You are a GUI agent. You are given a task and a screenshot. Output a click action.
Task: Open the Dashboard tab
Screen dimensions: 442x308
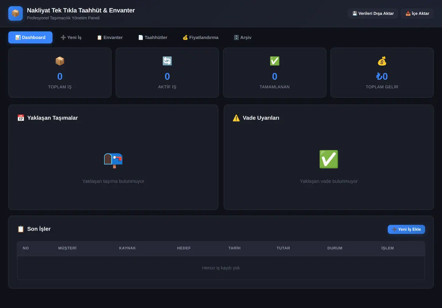coord(31,38)
